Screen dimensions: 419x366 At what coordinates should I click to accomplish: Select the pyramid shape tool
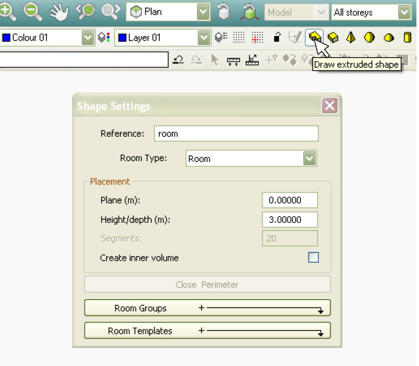351,37
